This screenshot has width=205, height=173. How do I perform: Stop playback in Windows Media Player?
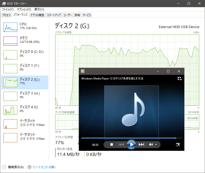111,145
